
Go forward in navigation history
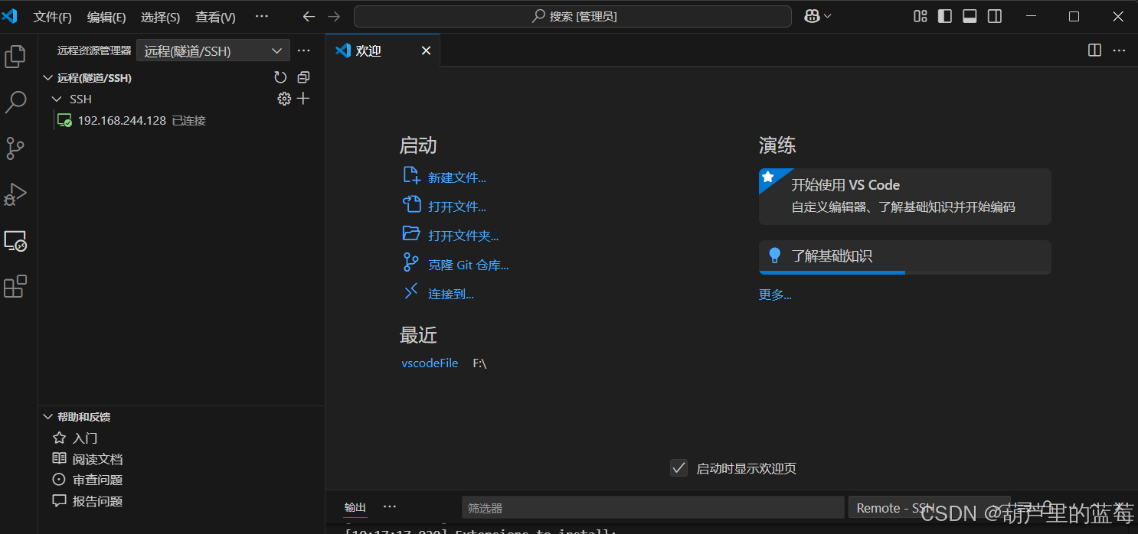click(x=334, y=16)
